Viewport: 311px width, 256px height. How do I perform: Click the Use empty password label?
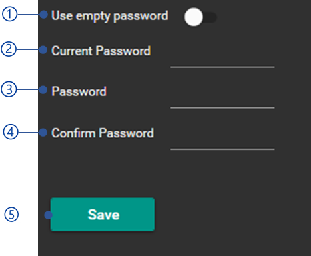click(x=109, y=16)
